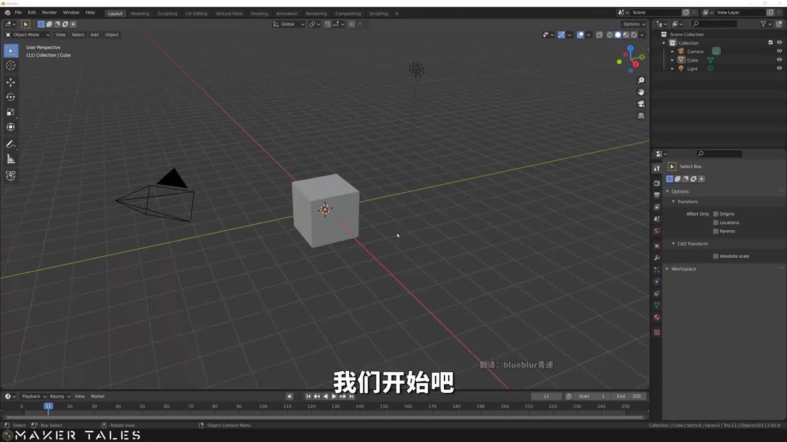This screenshot has height=442, width=787.
Task: Open the Edit menu
Action: 31,12
